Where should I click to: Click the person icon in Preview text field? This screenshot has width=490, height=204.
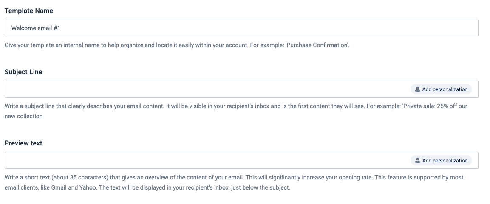tap(418, 161)
